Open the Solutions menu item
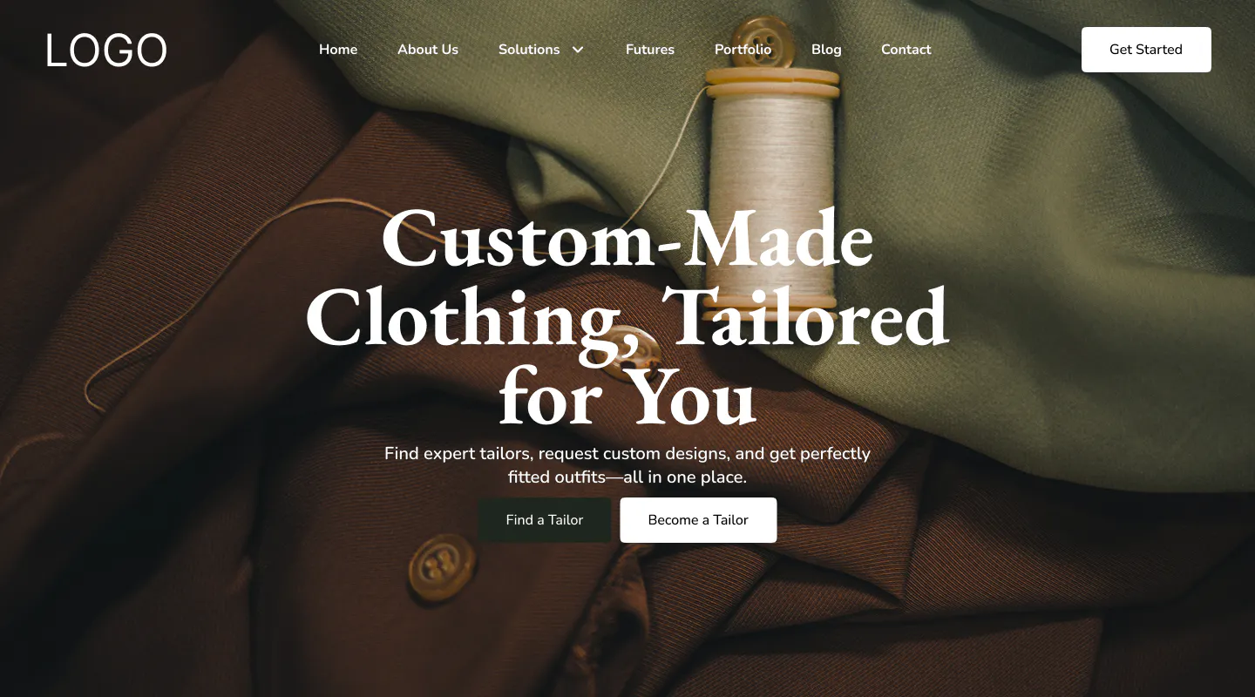 529,50
